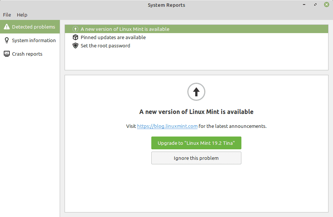Switch to System information in the sidebar
Screen dimensions: 333x217
tap(34, 40)
